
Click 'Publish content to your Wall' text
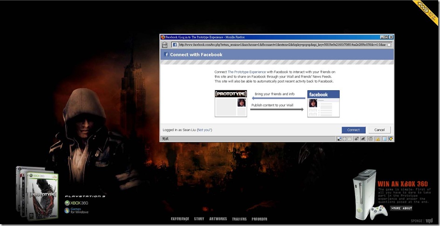coord(272,105)
